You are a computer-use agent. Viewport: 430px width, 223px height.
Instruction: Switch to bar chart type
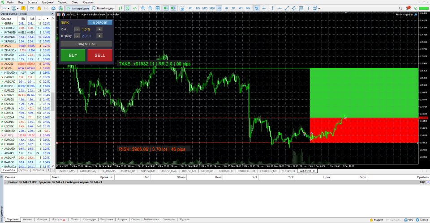click(x=120, y=8)
